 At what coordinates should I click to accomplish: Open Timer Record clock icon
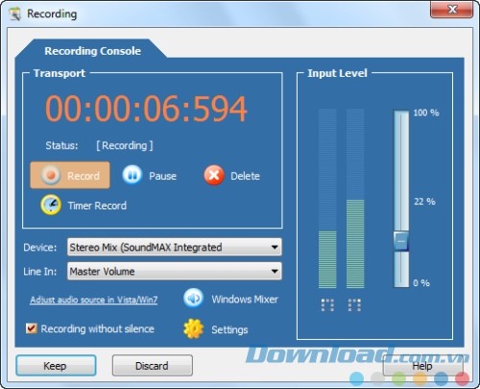51,205
